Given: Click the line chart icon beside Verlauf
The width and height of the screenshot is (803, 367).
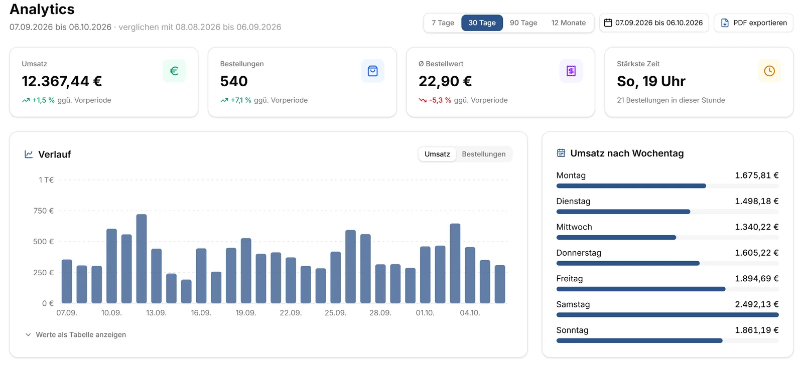Looking at the screenshot, I should click(x=29, y=154).
